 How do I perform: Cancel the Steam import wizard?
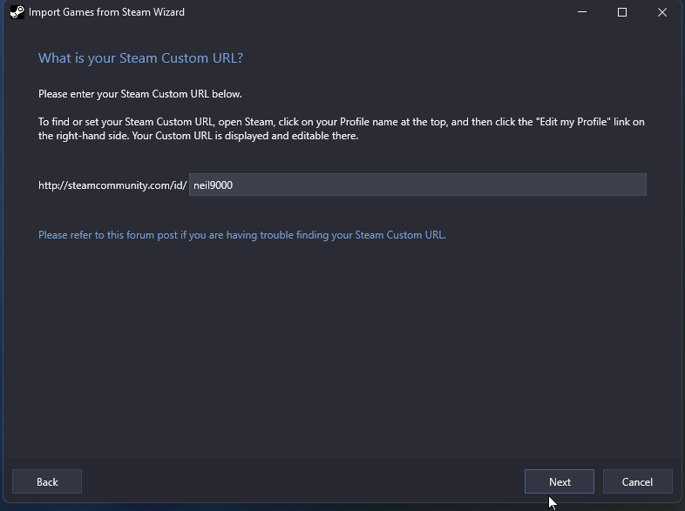coord(637,481)
